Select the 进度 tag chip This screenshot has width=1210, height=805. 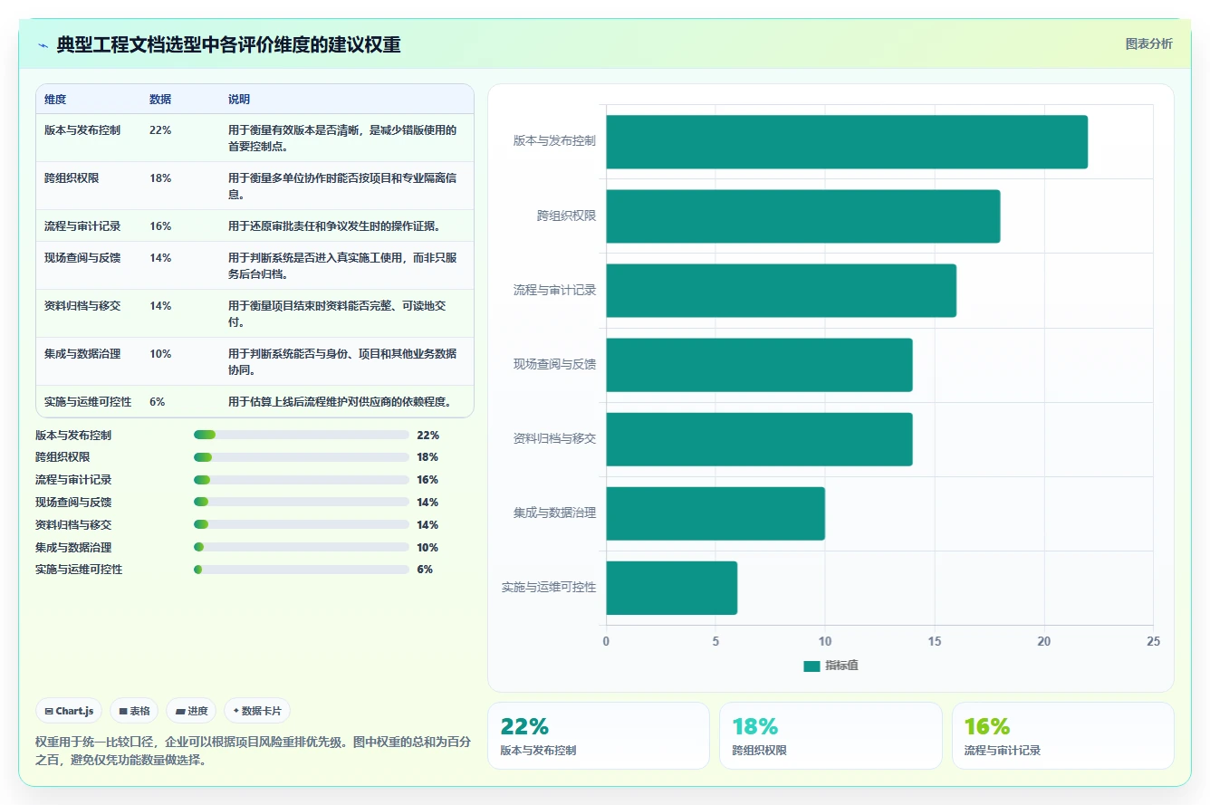(191, 711)
